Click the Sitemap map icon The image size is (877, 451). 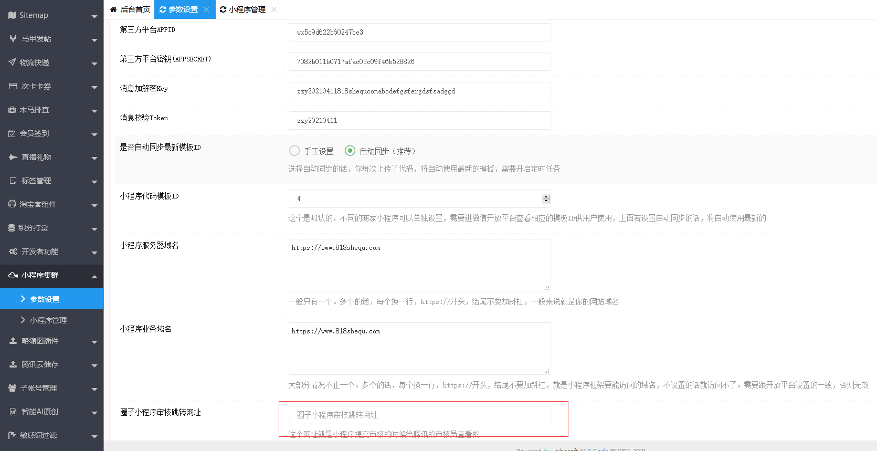(x=13, y=15)
